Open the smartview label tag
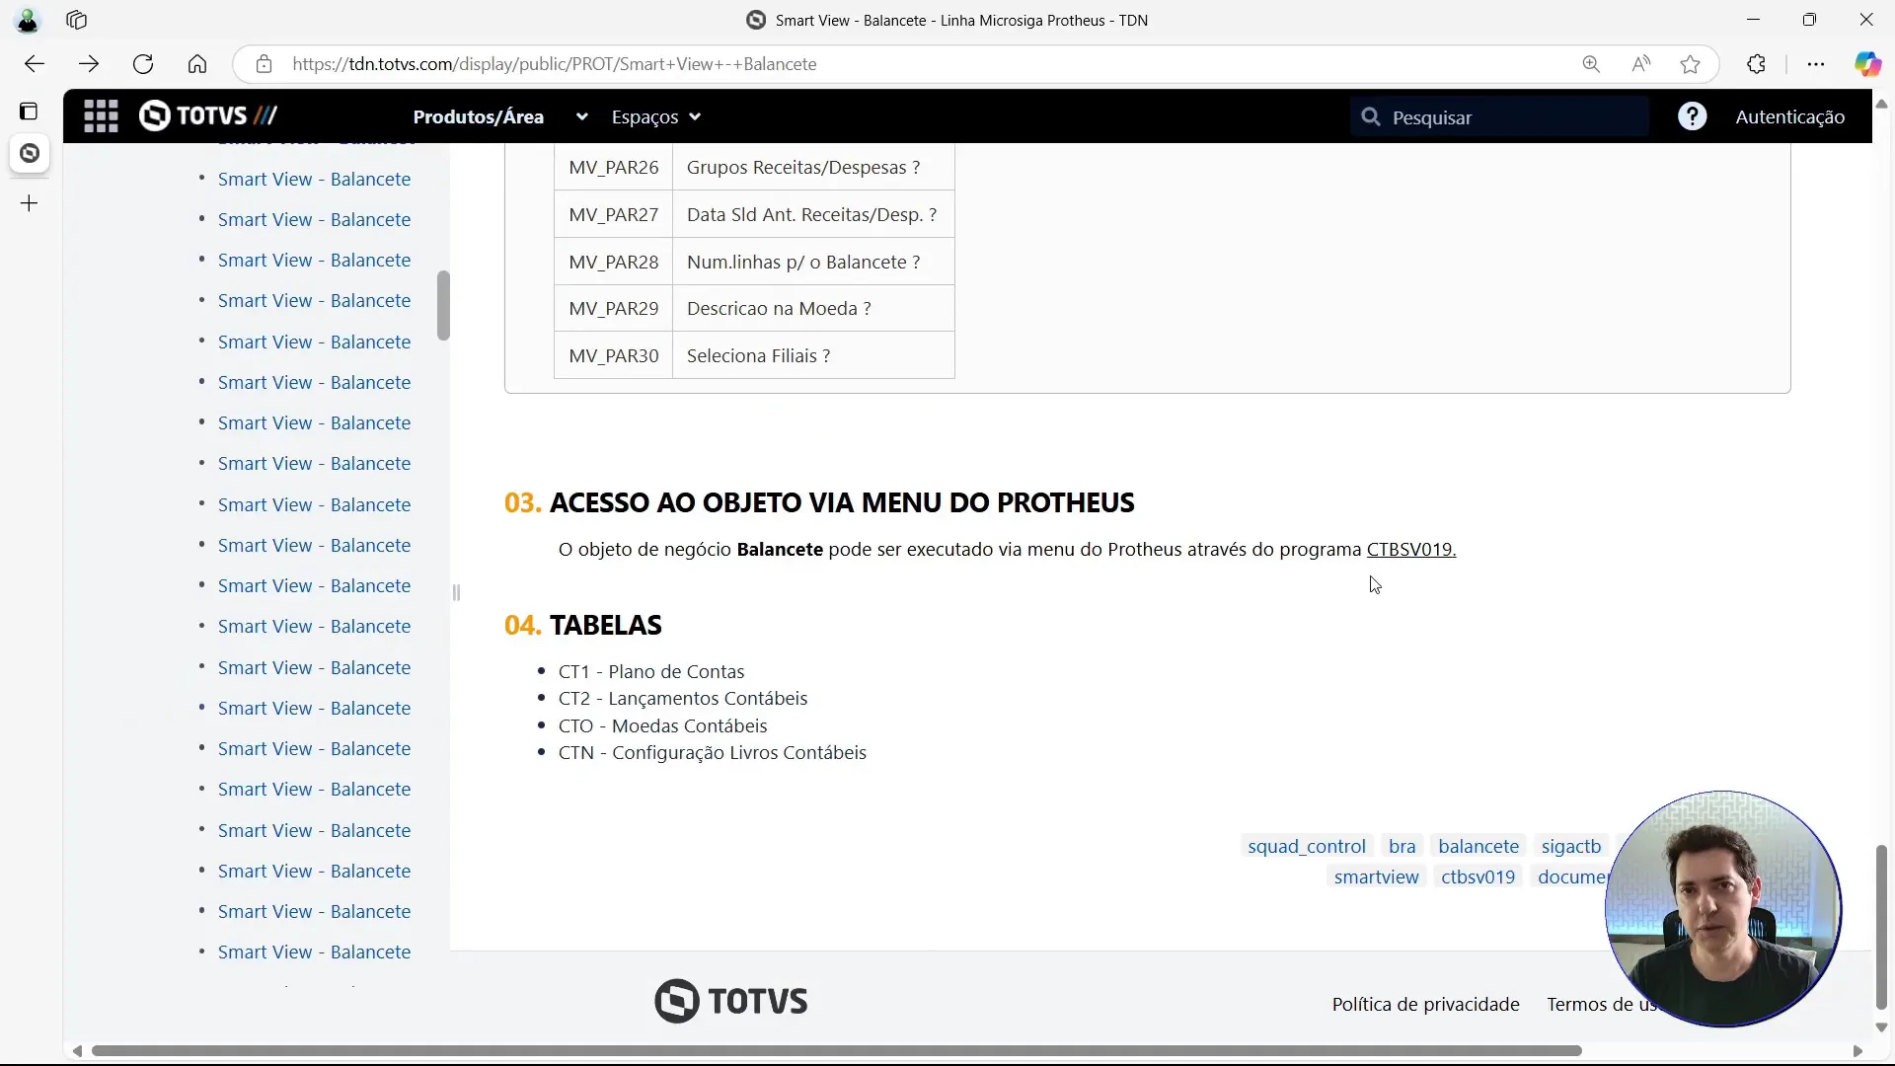1895x1066 pixels. (1377, 876)
